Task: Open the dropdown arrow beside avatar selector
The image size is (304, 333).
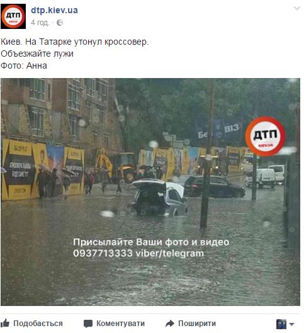Action: click(291, 324)
